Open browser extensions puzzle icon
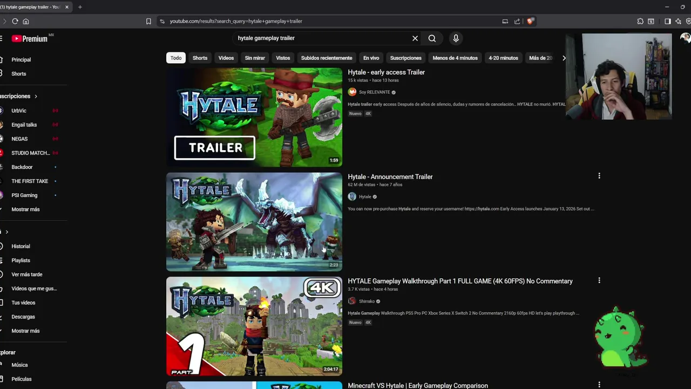The image size is (691, 389). [640, 21]
